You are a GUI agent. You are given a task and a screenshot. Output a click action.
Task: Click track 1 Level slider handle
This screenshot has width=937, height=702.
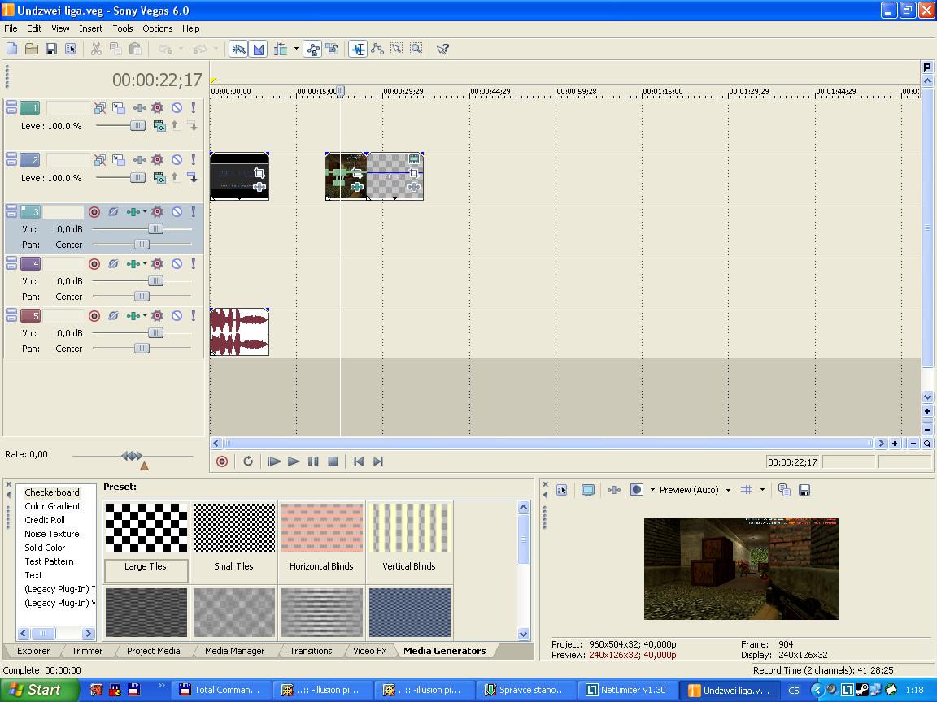point(138,126)
